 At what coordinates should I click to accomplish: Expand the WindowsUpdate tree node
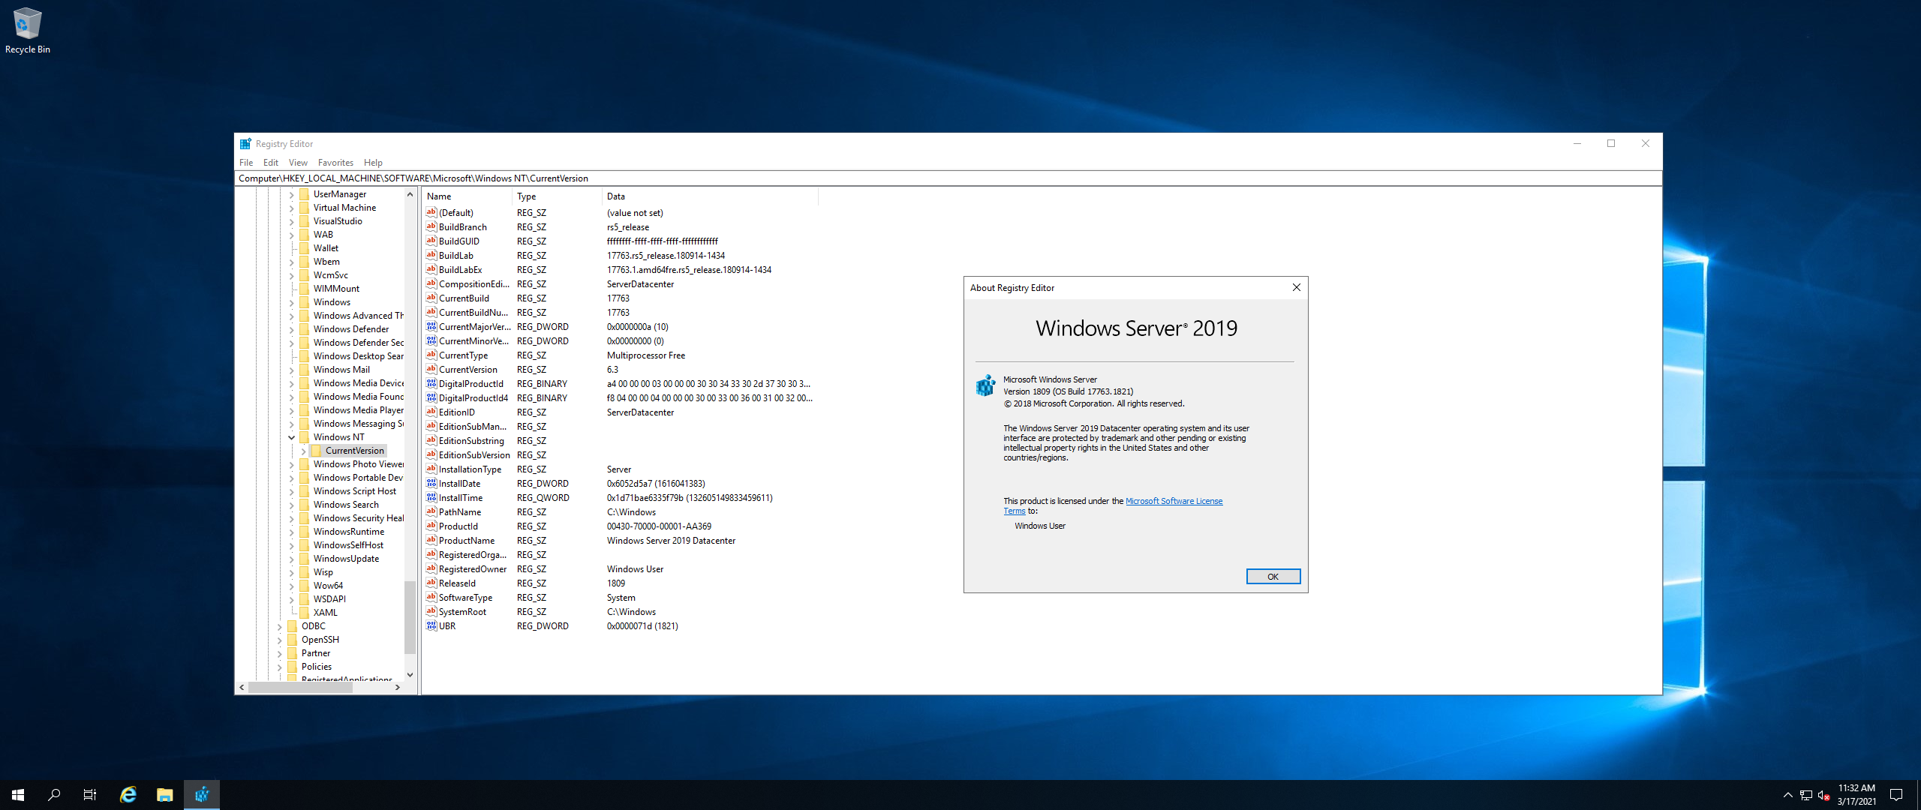(291, 559)
